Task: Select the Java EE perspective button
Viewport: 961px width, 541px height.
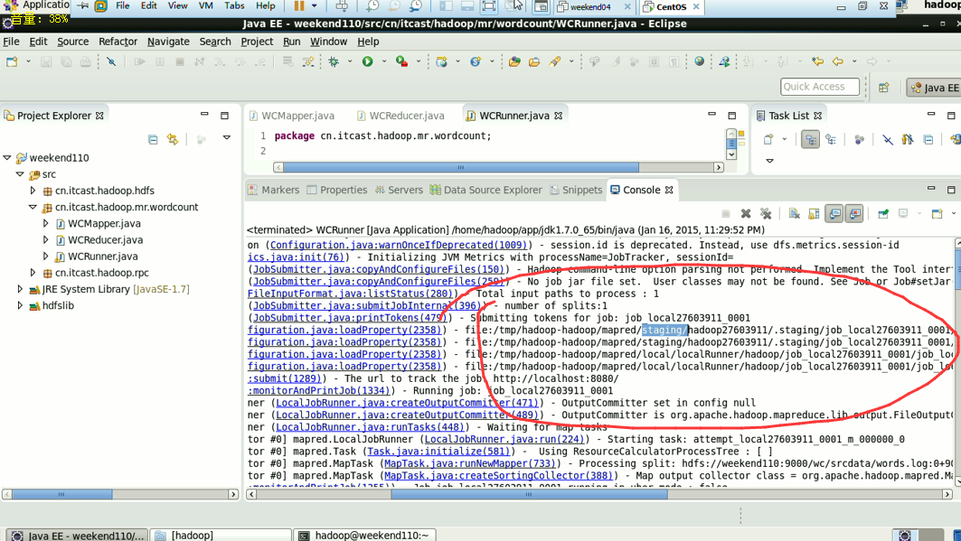Action: click(934, 88)
